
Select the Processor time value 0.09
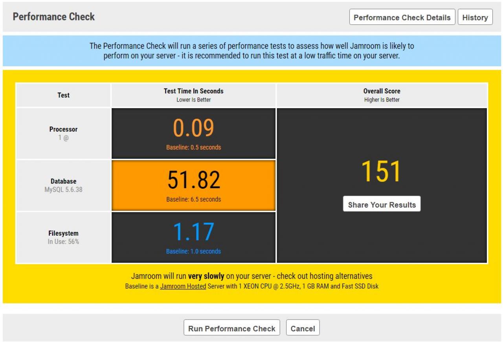click(x=194, y=128)
